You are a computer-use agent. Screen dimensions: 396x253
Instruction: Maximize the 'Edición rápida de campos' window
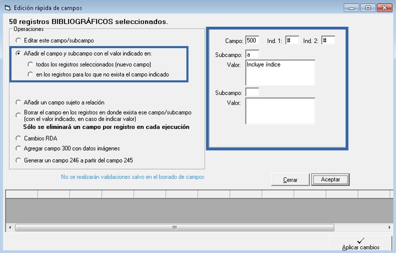(x=368, y=8)
